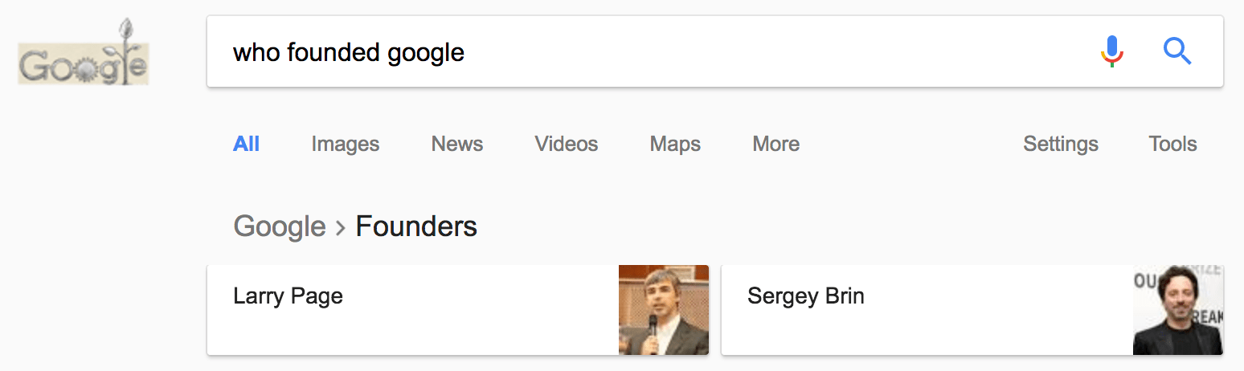Click the Google breadcrumb link
This screenshot has height=371, width=1244.
(x=279, y=226)
